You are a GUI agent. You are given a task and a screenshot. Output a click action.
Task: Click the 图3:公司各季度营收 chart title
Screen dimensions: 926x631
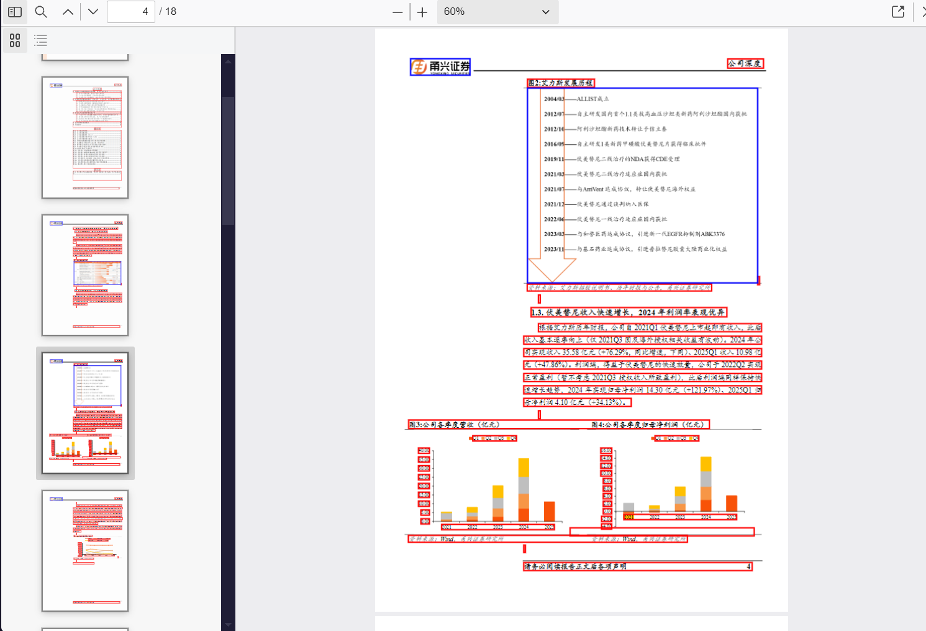[454, 425]
